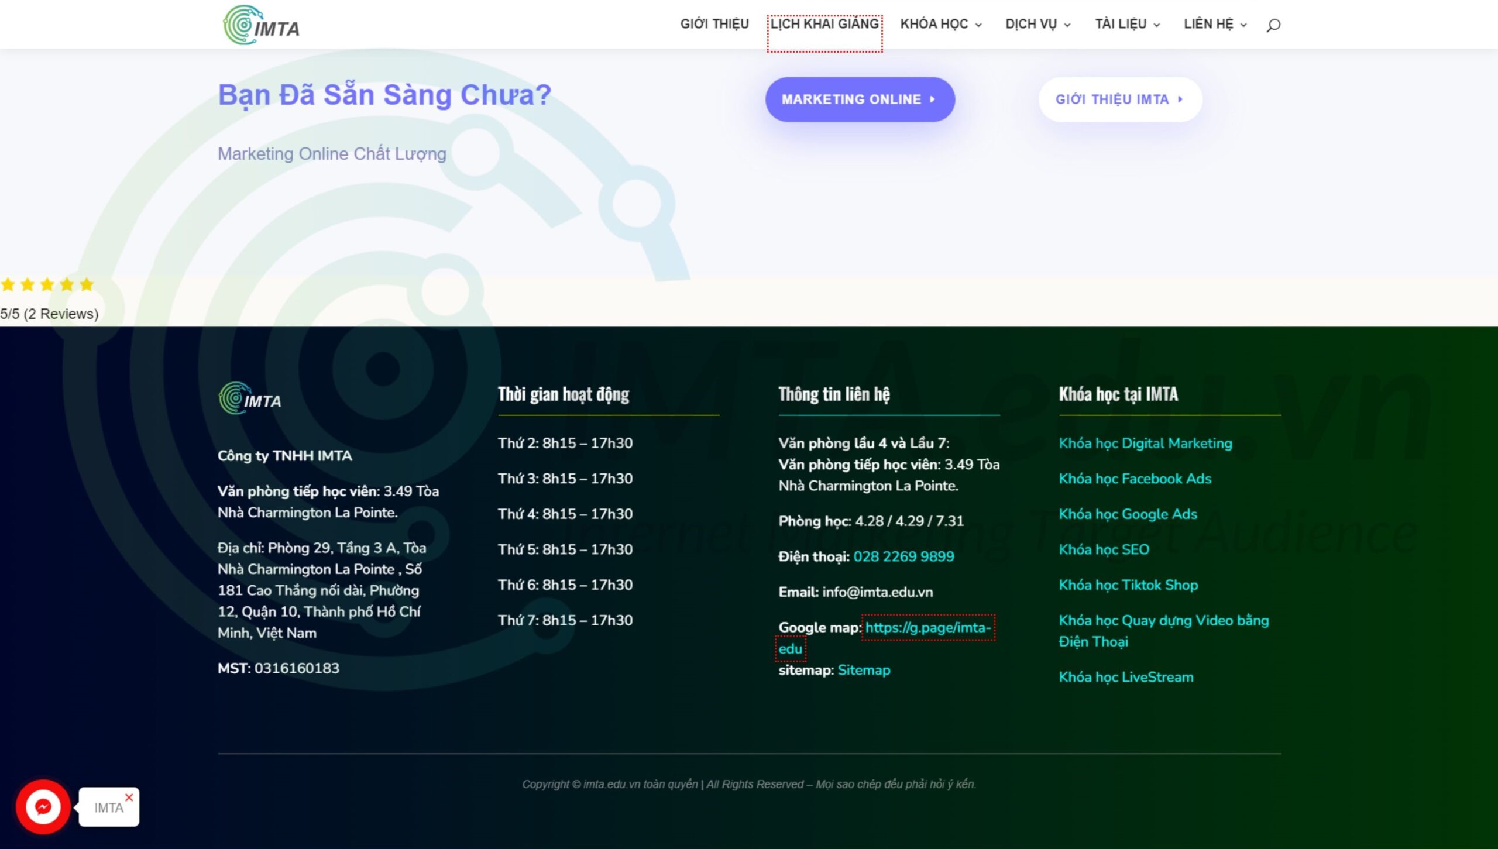Screen dimensions: 1498x849
Task: Click the Thời gian hoạt động heading
Action: 564,394
